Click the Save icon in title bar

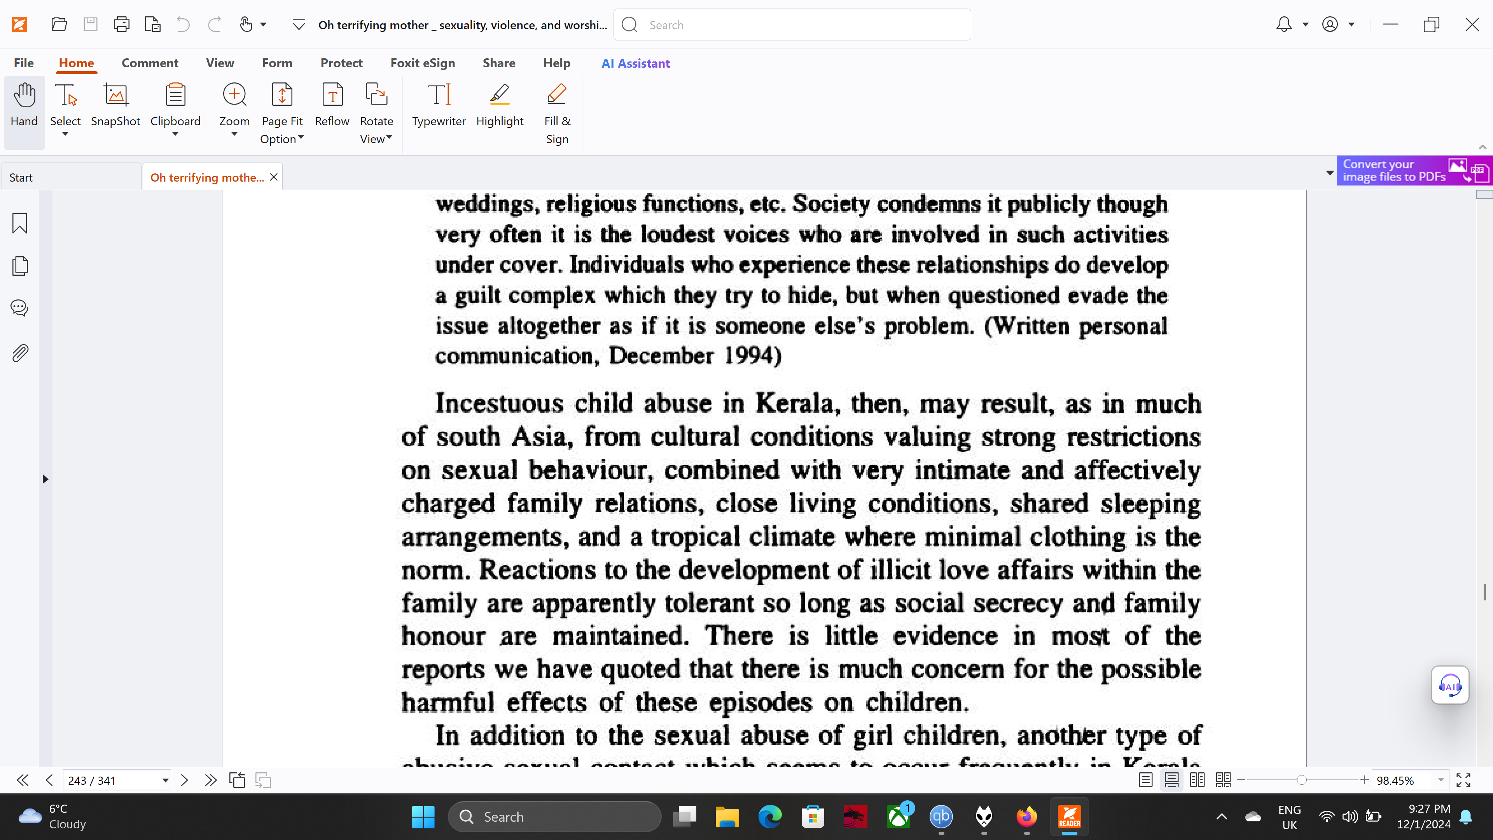tap(91, 24)
